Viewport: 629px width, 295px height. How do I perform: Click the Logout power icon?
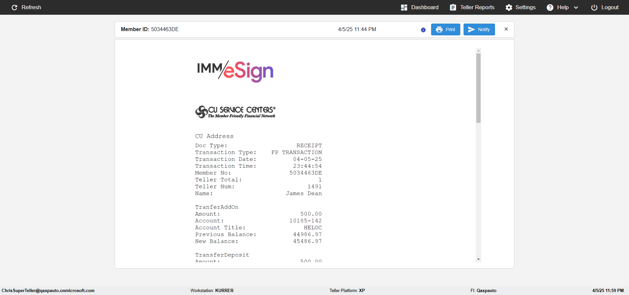pos(594,8)
